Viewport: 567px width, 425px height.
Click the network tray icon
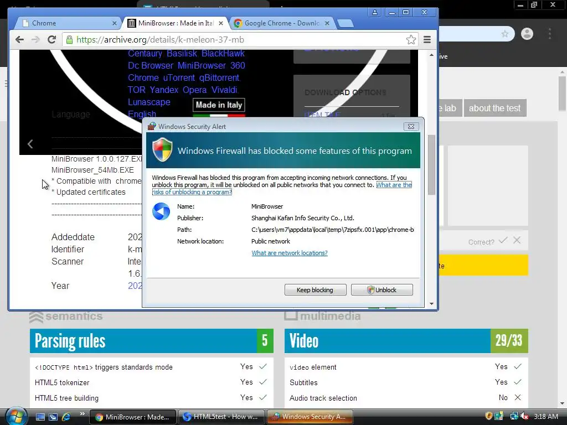pos(514,416)
